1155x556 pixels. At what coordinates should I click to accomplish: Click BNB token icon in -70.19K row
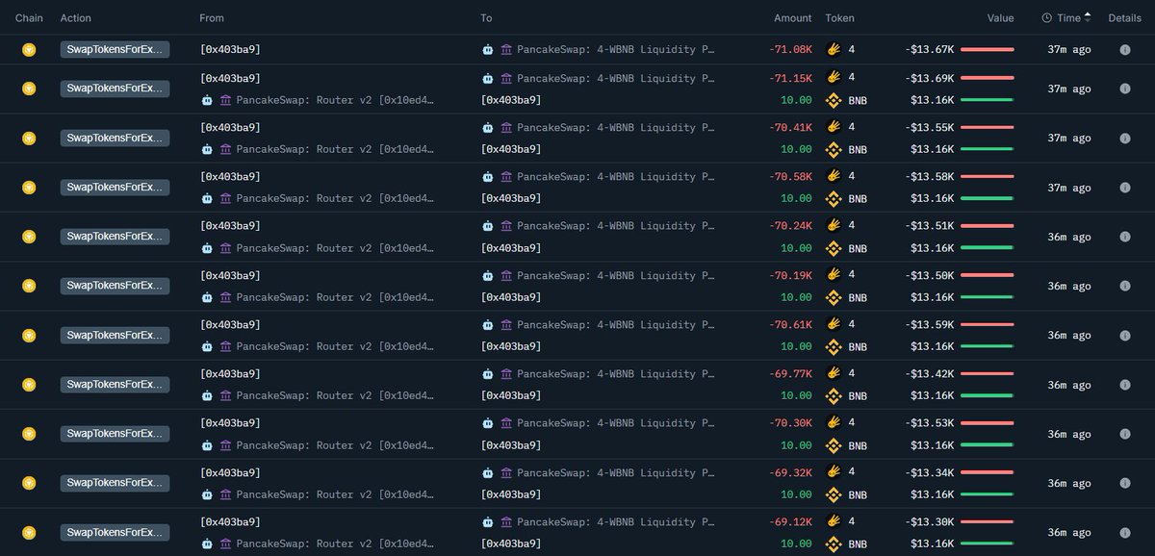click(x=833, y=297)
